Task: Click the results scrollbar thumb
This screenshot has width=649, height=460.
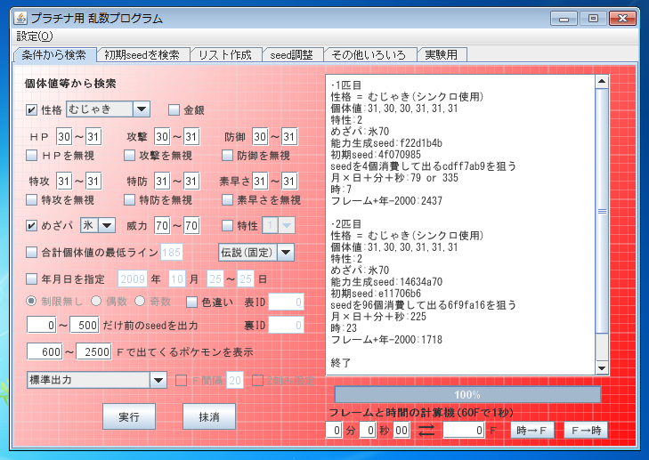Action: tap(602, 212)
